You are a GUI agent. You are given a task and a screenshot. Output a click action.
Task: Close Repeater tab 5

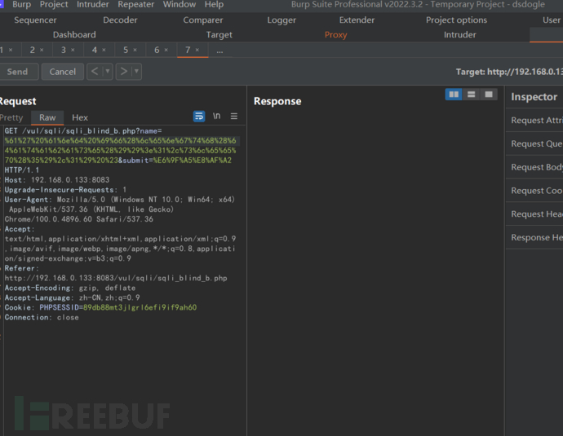tap(135, 50)
